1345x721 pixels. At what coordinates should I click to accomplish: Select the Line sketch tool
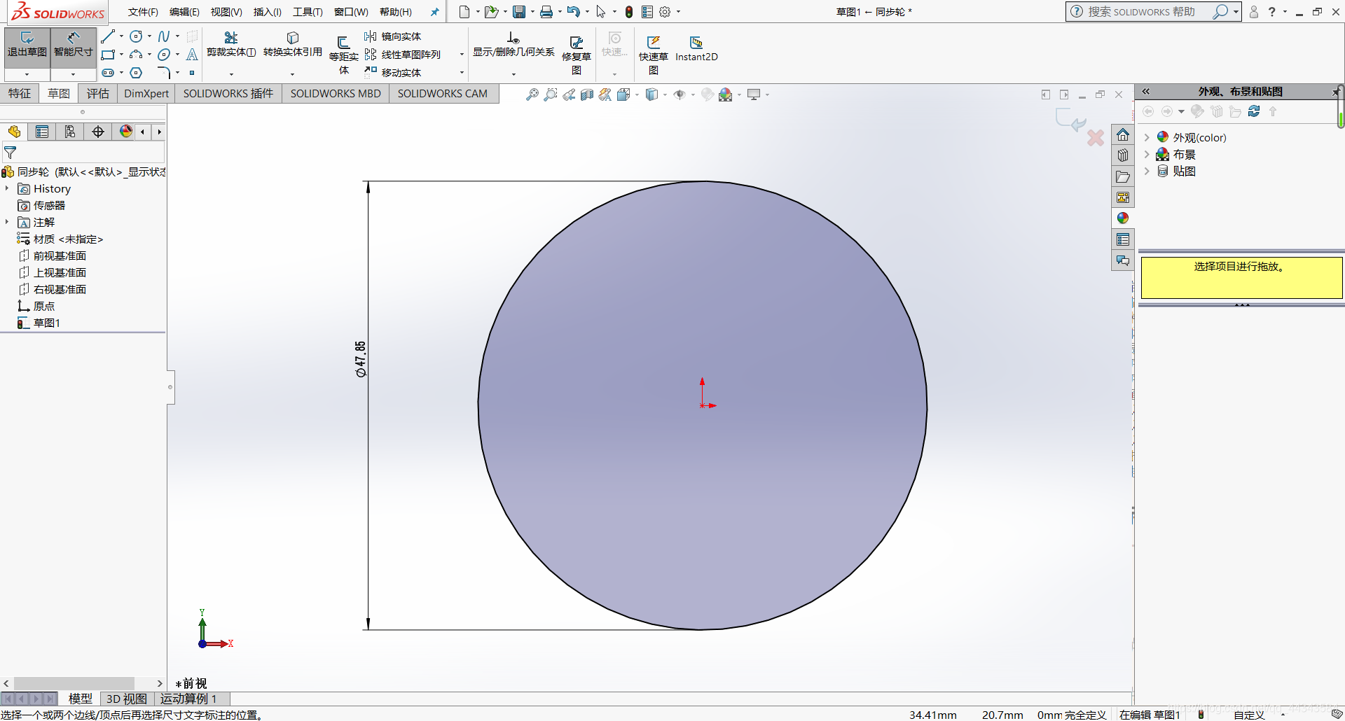(108, 36)
